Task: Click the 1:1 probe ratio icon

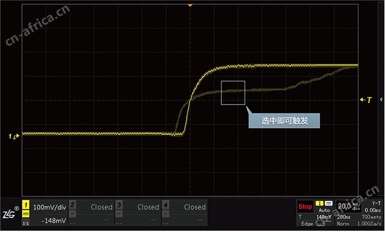Action: [26, 223]
